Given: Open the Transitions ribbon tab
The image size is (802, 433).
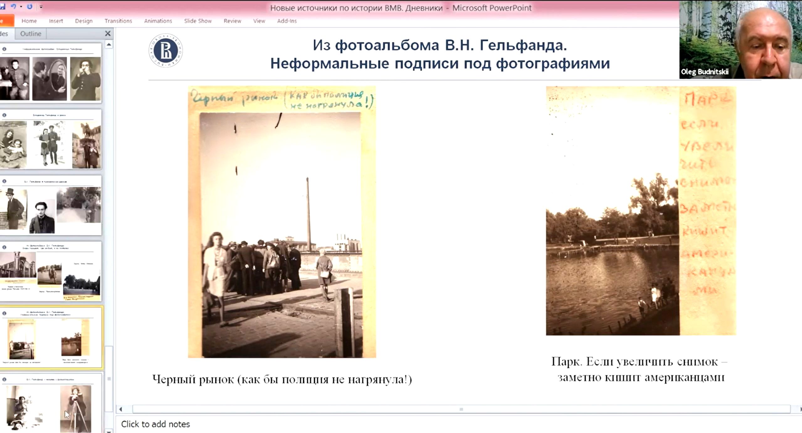Looking at the screenshot, I should coord(118,21).
